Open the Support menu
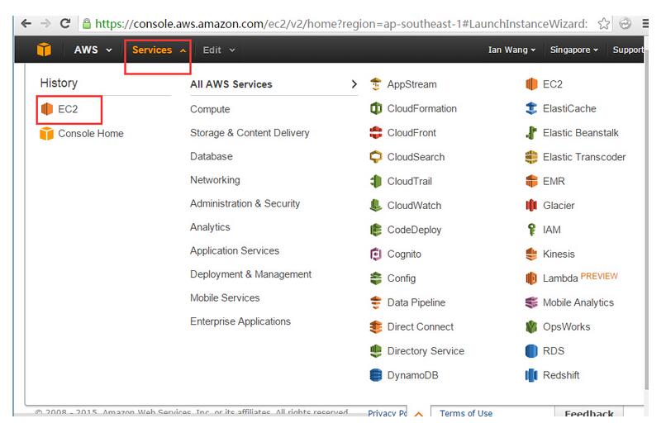 [628, 50]
